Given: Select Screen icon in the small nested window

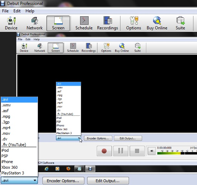Looking at the screenshot, I should tap(56, 48).
